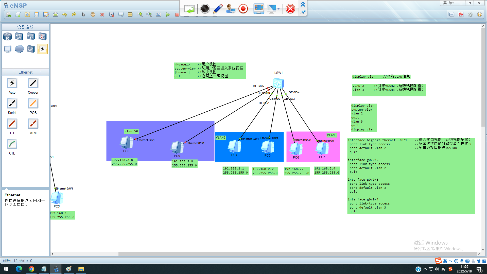Open the Huawei logo icon in the toolbar

[461, 15]
